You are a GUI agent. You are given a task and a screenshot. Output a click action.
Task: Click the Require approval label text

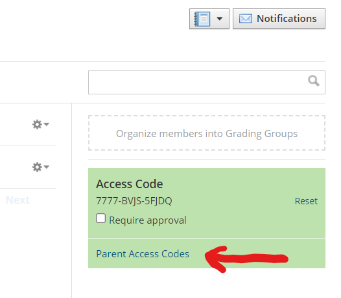[x=148, y=220]
